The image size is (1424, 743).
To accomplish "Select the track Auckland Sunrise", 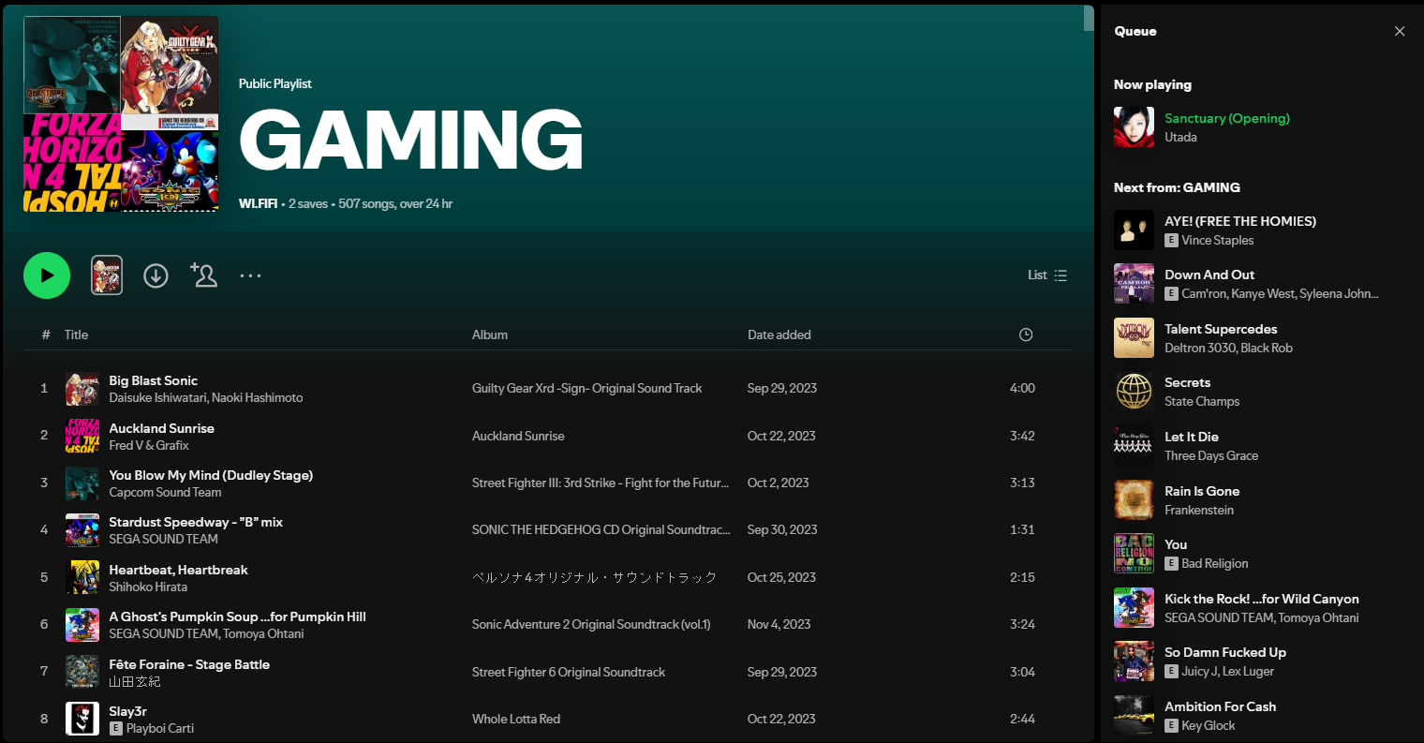I will click(x=161, y=428).
